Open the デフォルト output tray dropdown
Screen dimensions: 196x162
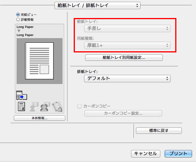[x=127, y=78]
